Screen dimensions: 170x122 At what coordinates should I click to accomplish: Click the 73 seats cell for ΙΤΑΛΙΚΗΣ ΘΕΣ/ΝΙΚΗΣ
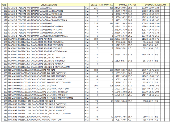pos(96,101)
